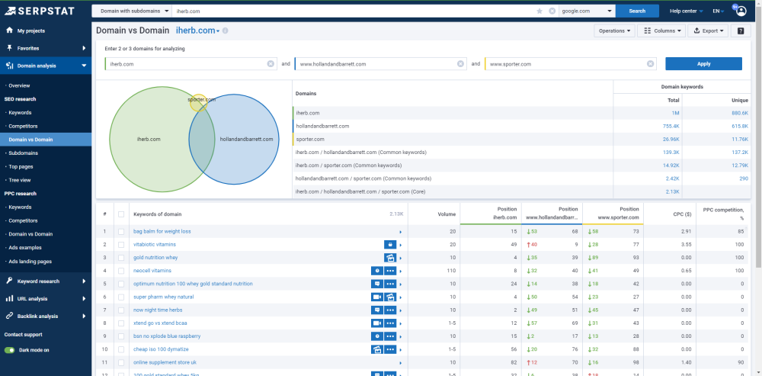
Task: Open Subdomains menu item
Action: 24,153
